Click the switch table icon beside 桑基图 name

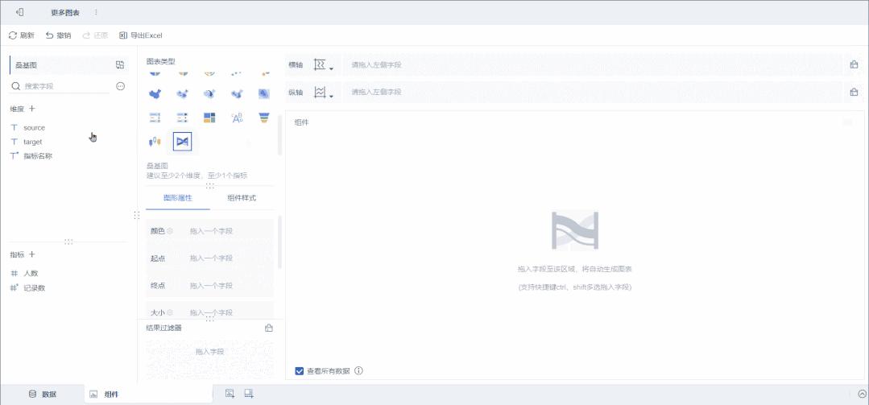[x=120, y=65]
